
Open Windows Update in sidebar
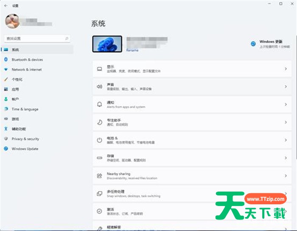pyautogui.click(x=37, y=149)
